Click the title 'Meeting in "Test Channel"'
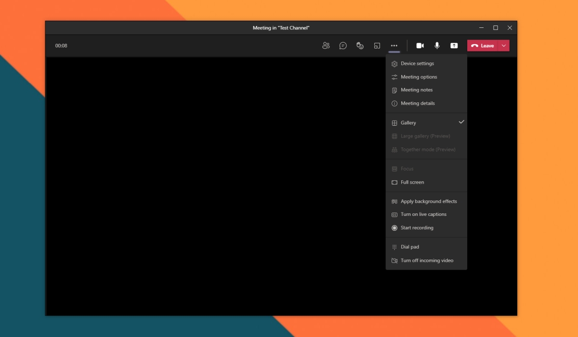 281,28
